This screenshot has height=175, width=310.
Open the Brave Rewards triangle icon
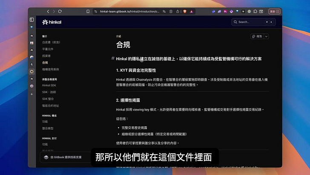coord(191,12)
